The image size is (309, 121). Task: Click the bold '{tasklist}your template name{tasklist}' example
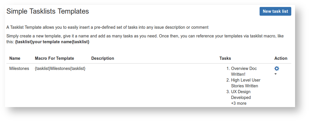[x=52, y=42]
